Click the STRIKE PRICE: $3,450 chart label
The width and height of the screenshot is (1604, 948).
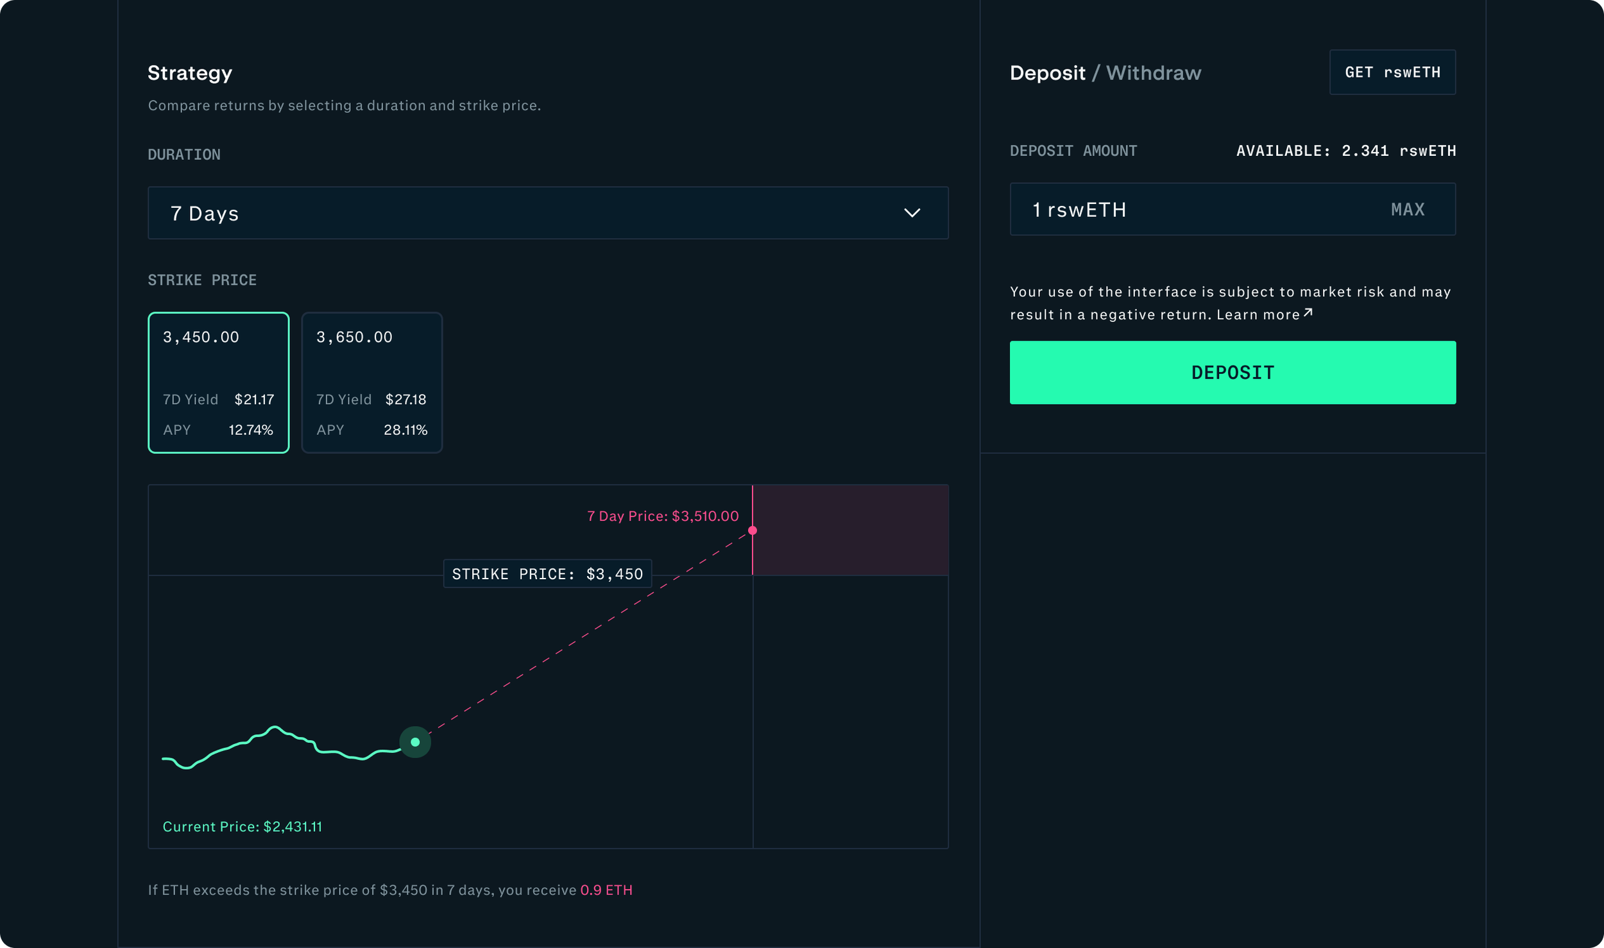click(547, 573)
